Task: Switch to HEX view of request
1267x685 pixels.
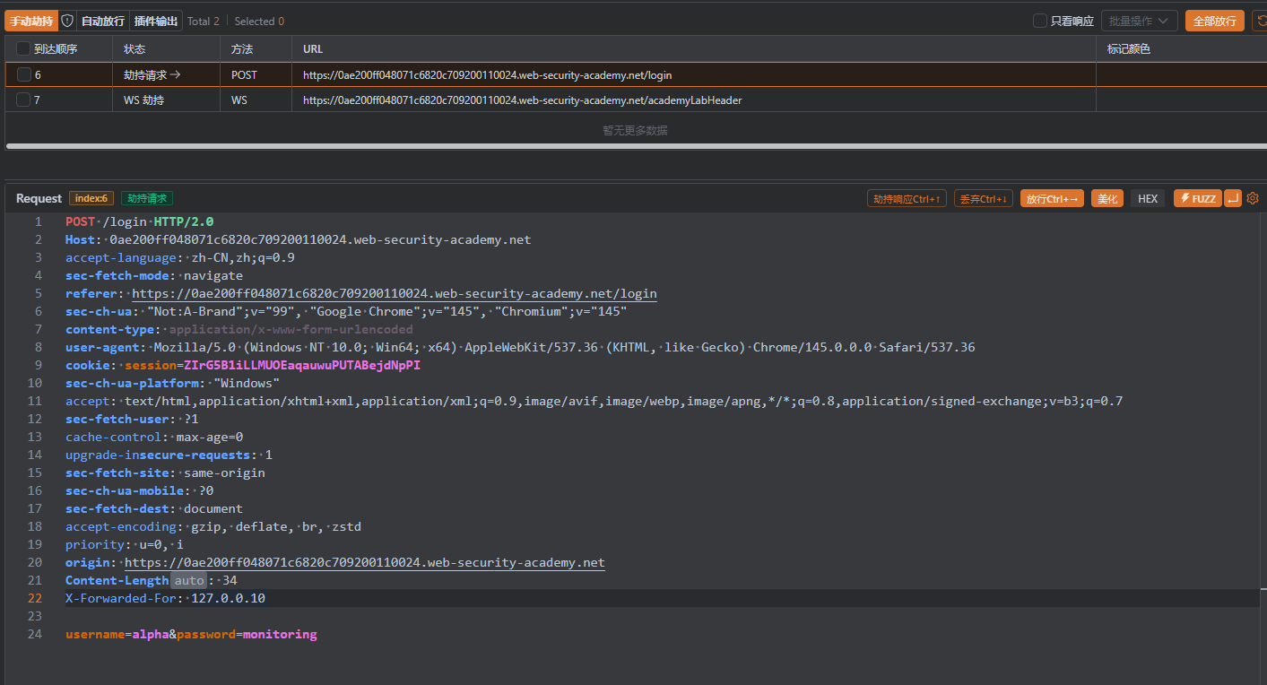Action: 1148,198
